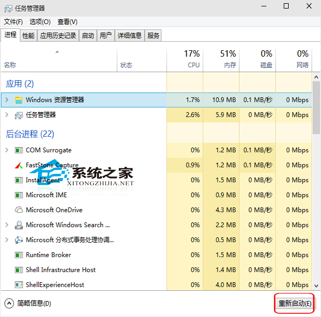Sort by the 内存 column header

point(221,60)
